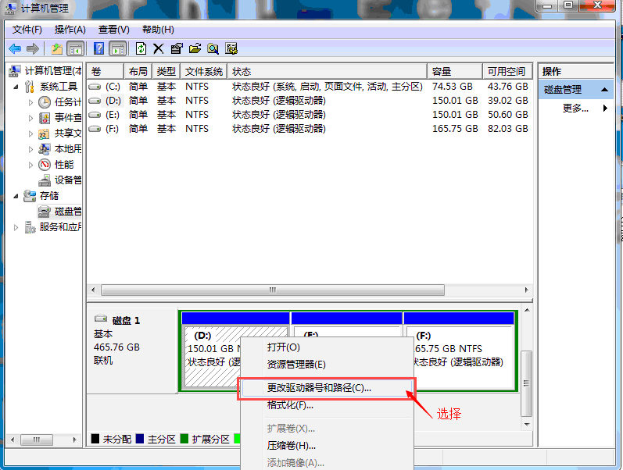Viewport: 623px width, 470px height.
Task: Open the 文件(F) menu
Action: (x=27, y=30)
